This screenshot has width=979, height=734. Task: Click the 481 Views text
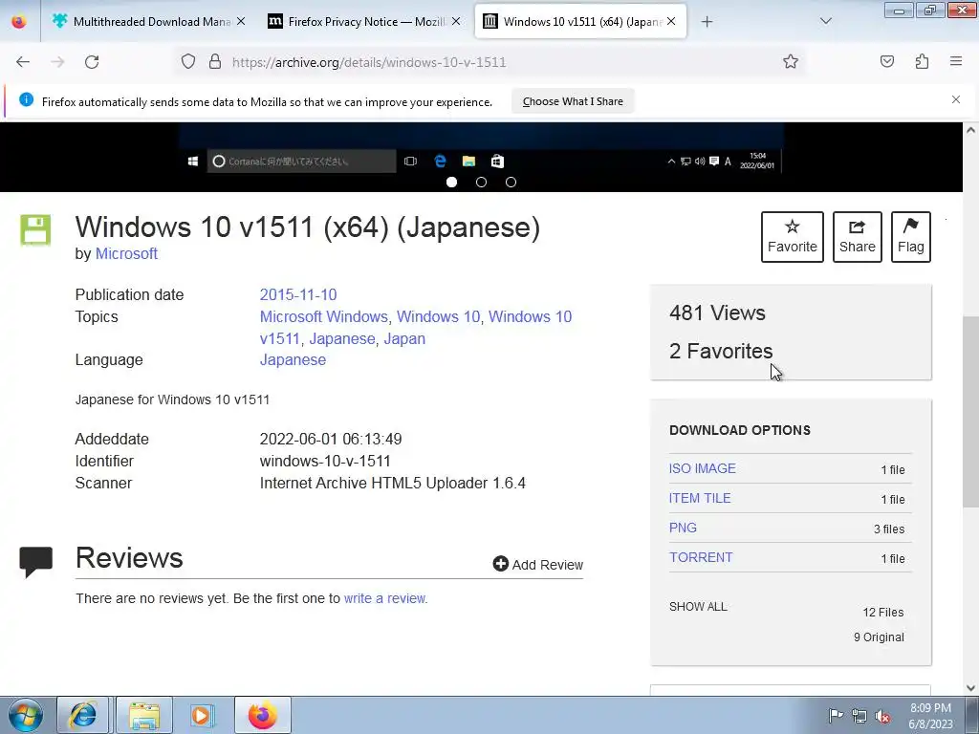pos(717,313)
